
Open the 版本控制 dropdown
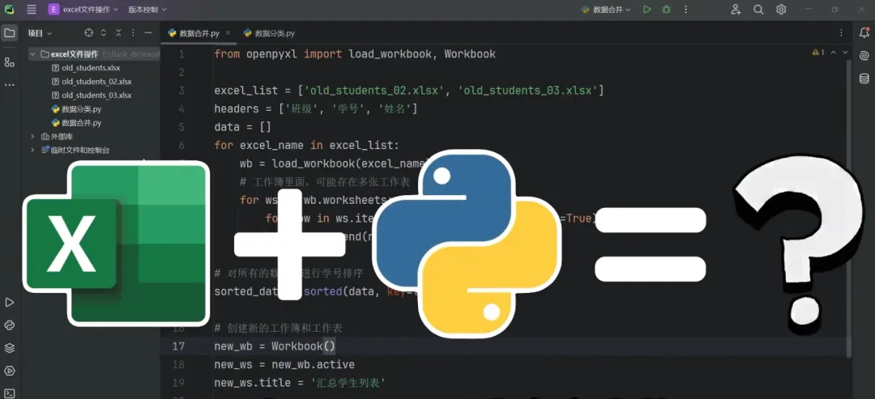point(147,10)
